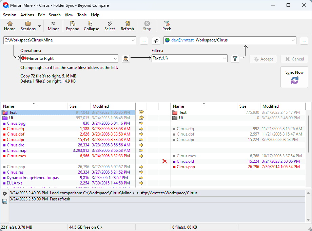Select the Cirrus.map file in the left pane
This screenshot has width=312, height=231.
click(16, 150)
